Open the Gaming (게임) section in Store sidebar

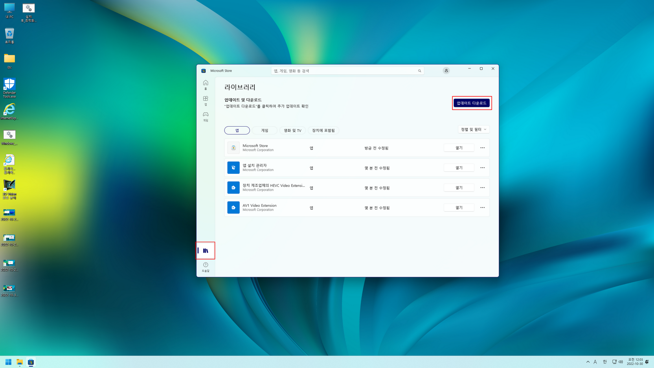click(x=206, y=117)
